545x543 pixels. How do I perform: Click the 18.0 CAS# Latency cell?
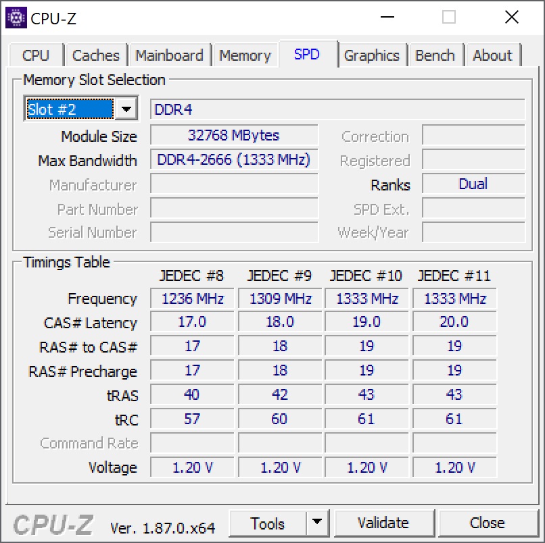280,322
